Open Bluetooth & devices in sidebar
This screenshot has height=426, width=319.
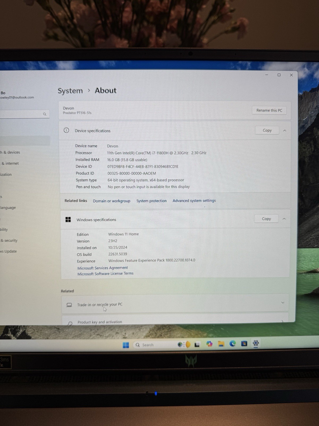[10, 152]
